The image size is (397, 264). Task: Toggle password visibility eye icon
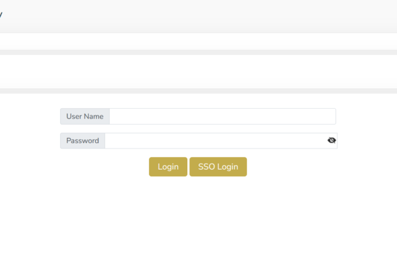tap(331, 141)
